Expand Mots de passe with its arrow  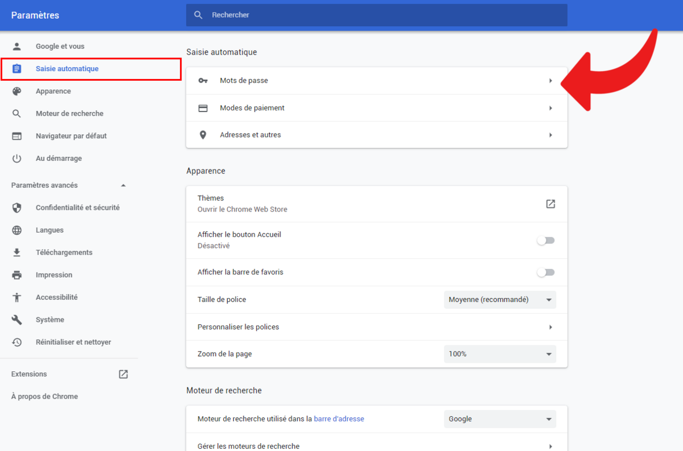[550, 81]
